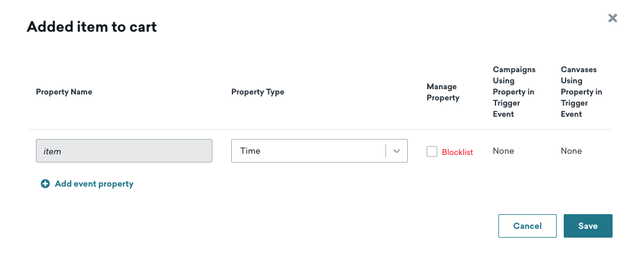632x257 pixels.
Task: Click the 'Added item to cart' dialog title
Action: point(92,26)
